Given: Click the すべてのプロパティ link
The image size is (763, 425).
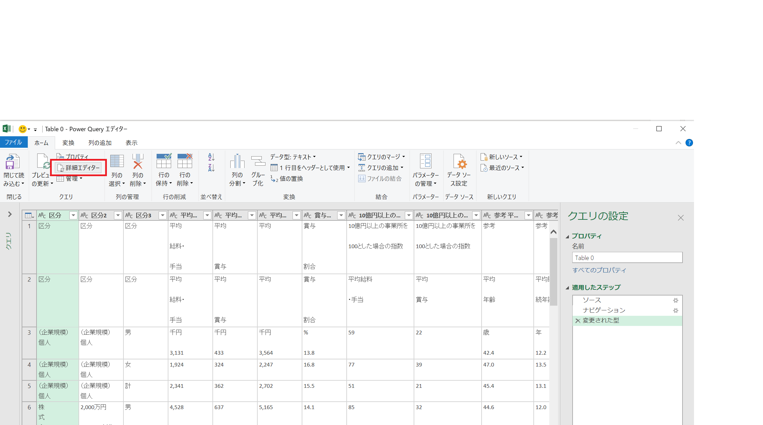Looking at the screenshot, I should click(x=599, y=270).
